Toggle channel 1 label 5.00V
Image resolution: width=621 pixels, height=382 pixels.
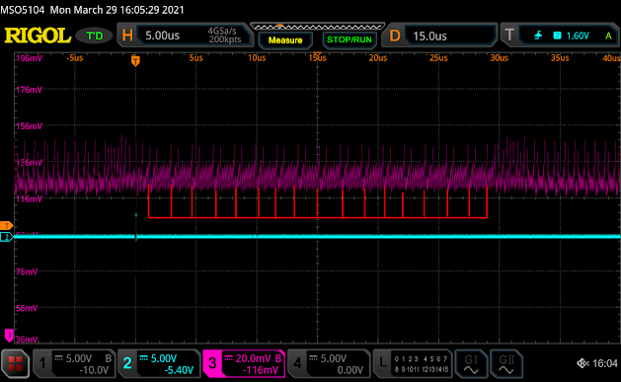pyautogui.click(x=74, y=363)
